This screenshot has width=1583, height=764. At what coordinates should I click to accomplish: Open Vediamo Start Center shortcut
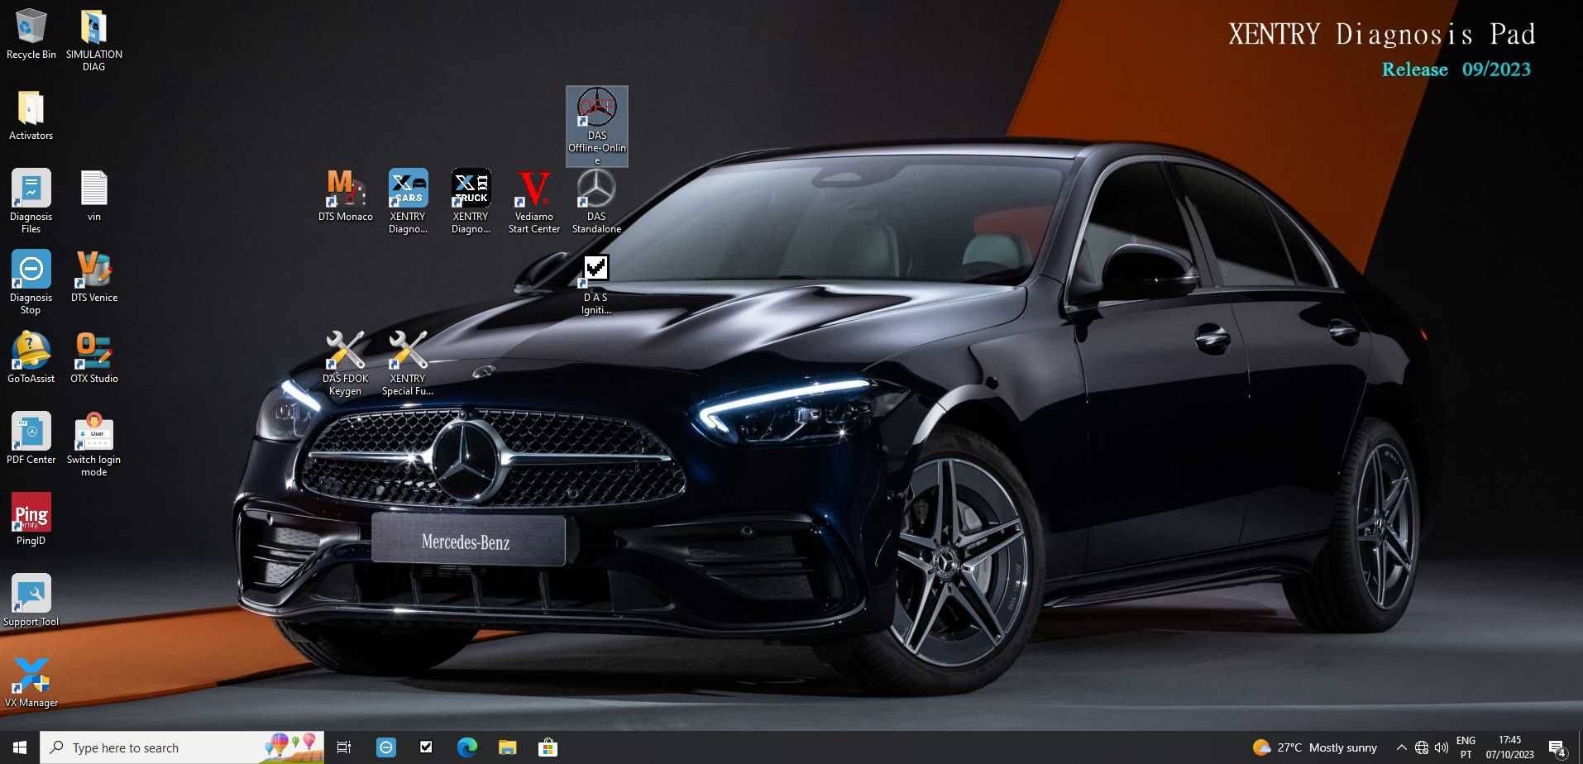pyautogui.click(x=534, y=201)
